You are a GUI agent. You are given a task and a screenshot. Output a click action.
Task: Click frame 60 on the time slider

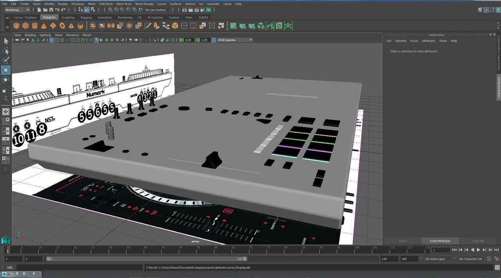(215, 251)
